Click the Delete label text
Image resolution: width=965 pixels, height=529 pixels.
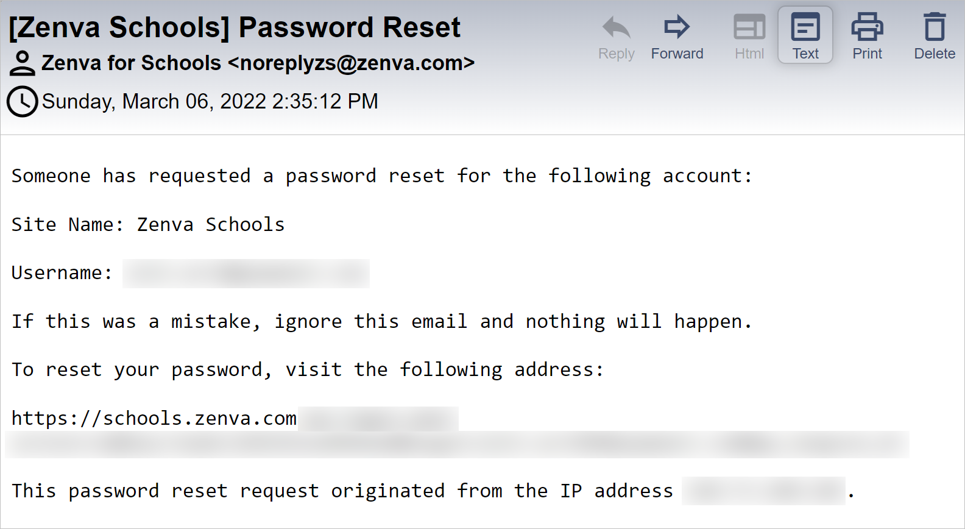tap(935, 54)
